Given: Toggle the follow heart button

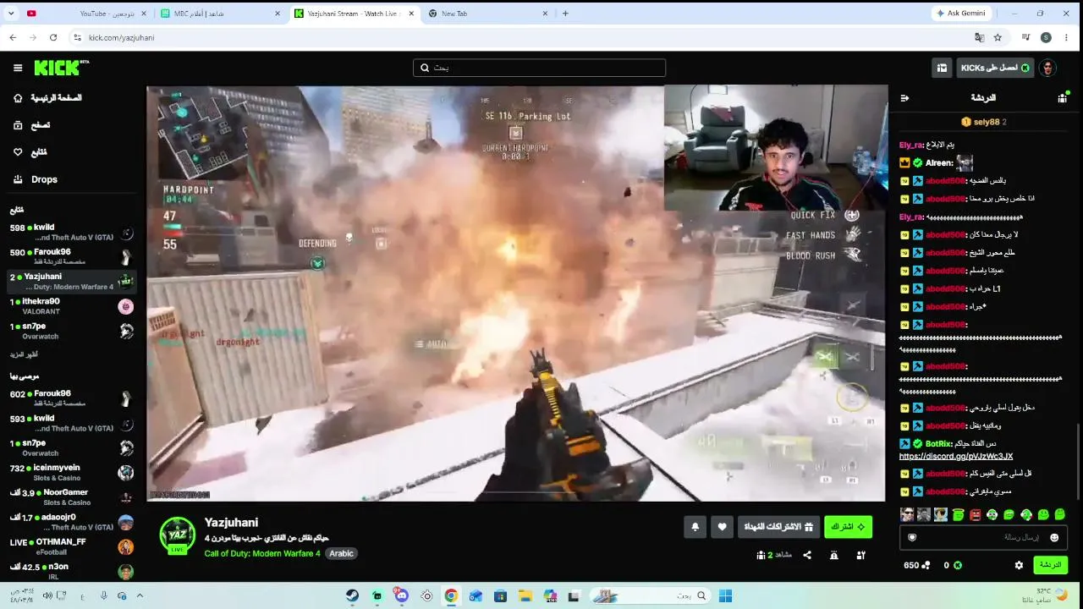Looking at the screenshot, I should pyautogui.click(x=722, y=527).
